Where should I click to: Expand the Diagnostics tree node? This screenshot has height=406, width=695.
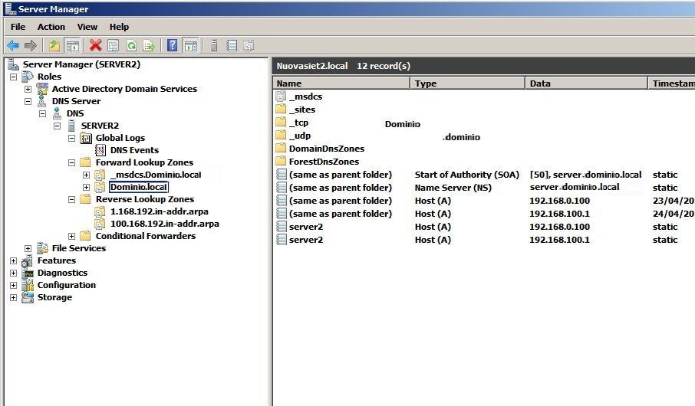(x=14, y=273)
